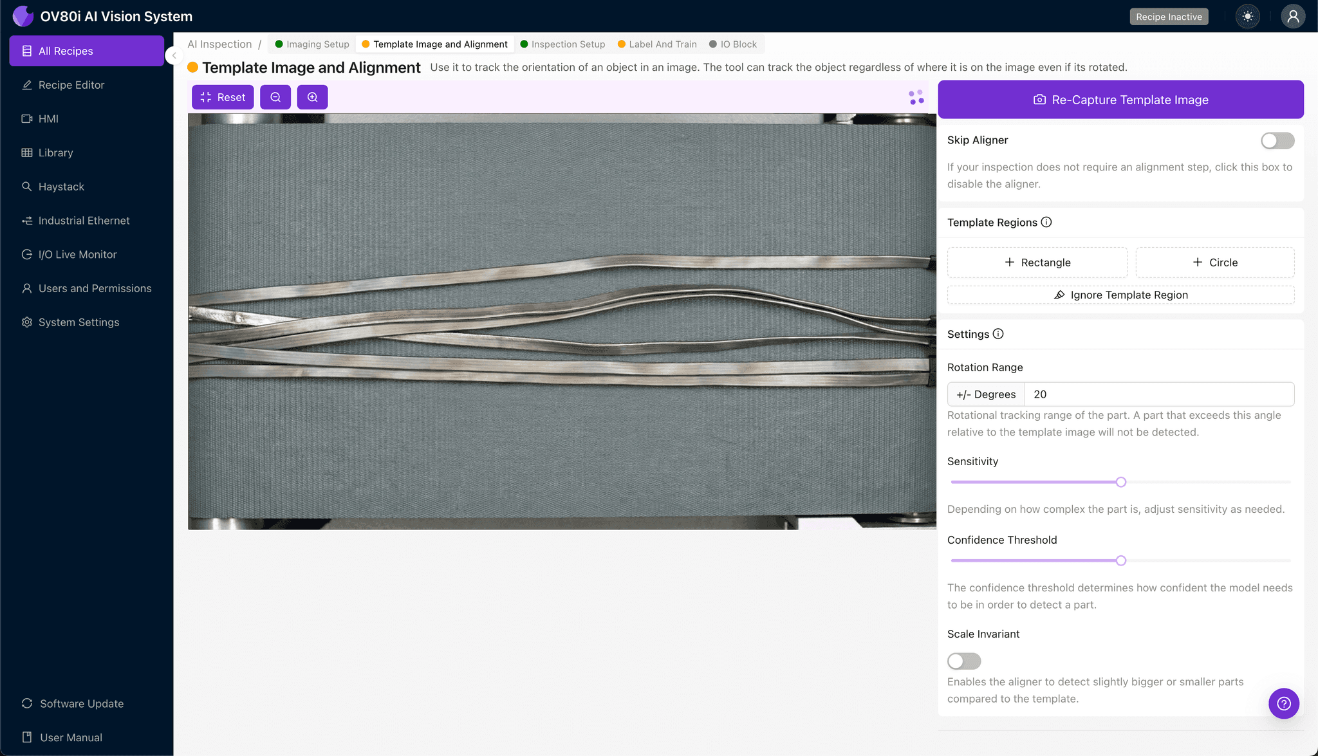Click Ignore Template Region button
Image resolution: width=1318 pixels, height=756 pixels.
tap(1120, 295)
